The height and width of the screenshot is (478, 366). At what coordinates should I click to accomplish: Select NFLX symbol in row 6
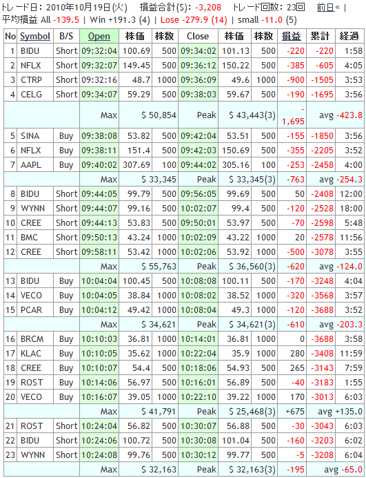(30, 151)
